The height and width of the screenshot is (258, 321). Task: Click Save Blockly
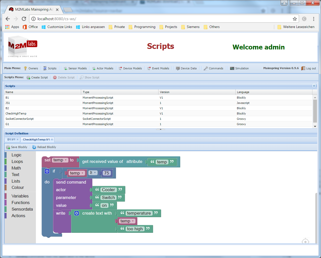[x=17, y=147]
